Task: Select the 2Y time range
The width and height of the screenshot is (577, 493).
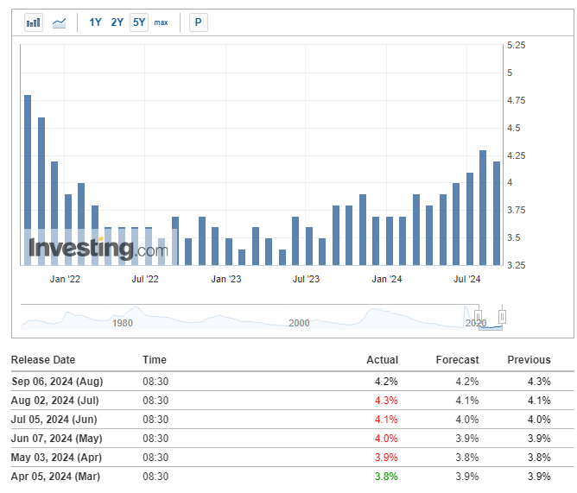Action: 117,22
